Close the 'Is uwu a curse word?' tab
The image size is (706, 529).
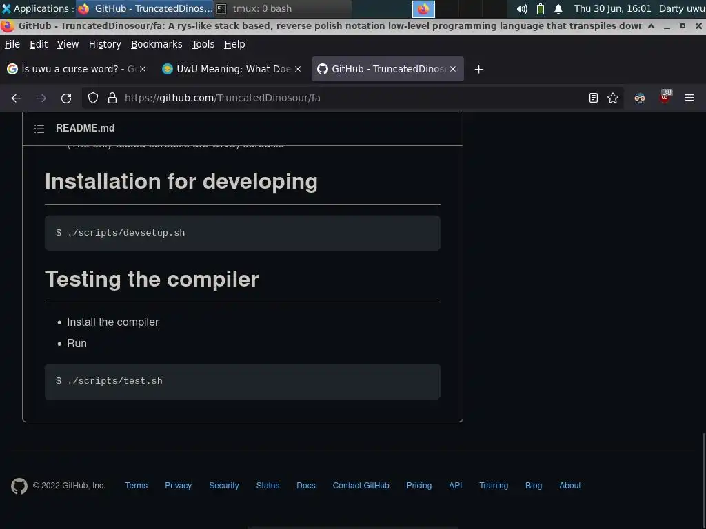[x=143, y=69]
